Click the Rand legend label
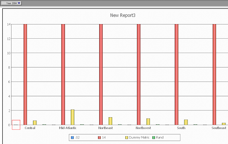The height and width of the screenshot is (144, 228). (x=160, y=137)
